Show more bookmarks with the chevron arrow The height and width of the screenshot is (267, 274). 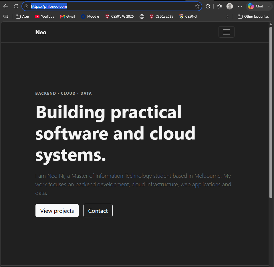click(227, 17)
